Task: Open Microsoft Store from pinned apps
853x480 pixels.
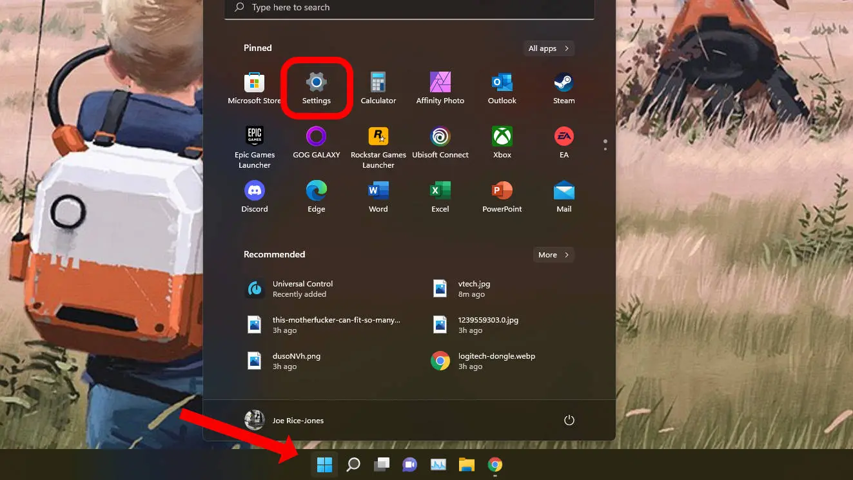Action: [255, 88]
